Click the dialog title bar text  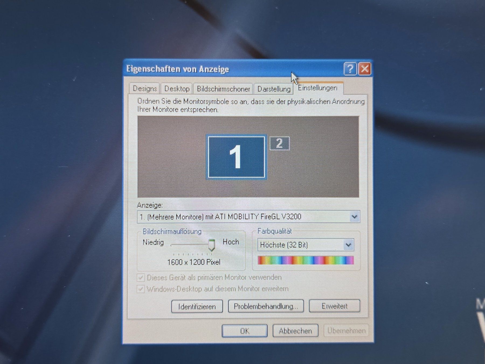178,69
